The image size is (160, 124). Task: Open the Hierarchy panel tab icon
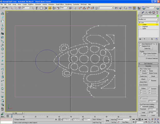147,12
